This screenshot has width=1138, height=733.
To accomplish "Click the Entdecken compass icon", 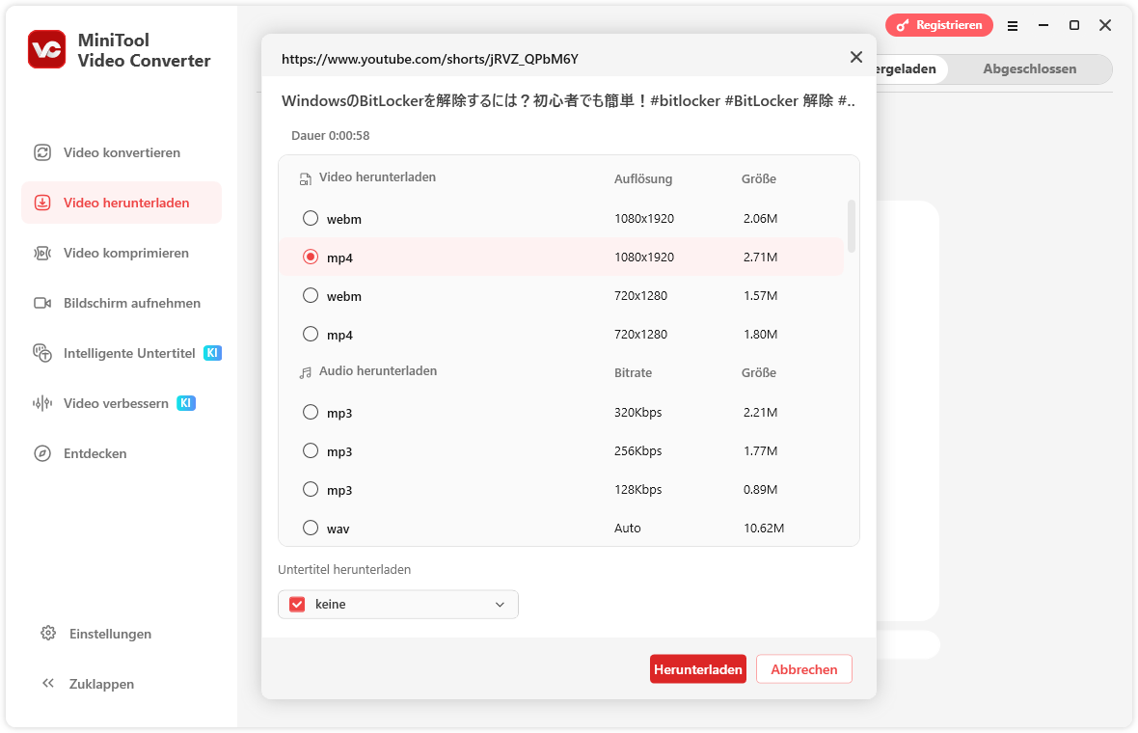I will (x=42, y=453).
